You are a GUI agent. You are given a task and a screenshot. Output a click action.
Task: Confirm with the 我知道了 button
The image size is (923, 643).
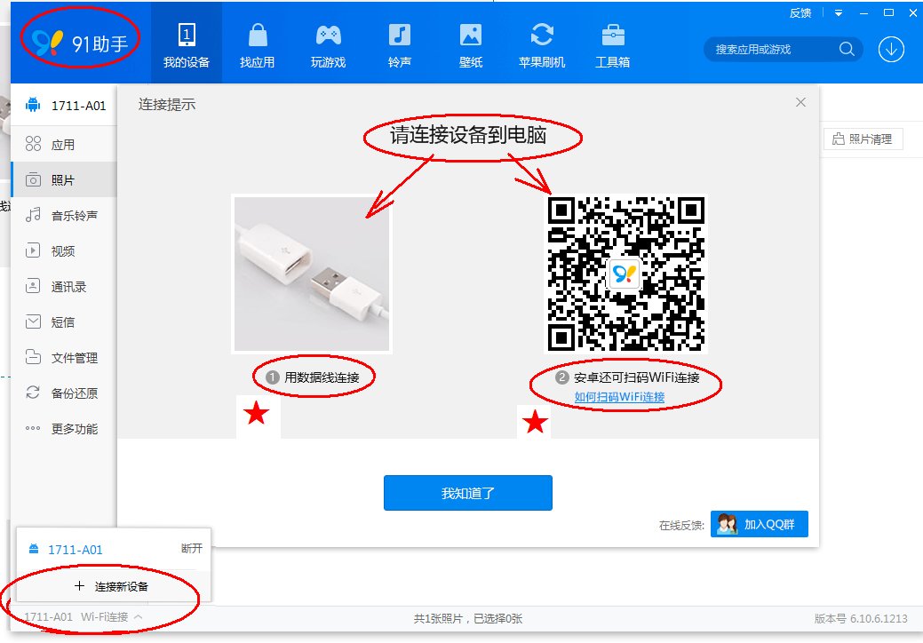(467, 493)
